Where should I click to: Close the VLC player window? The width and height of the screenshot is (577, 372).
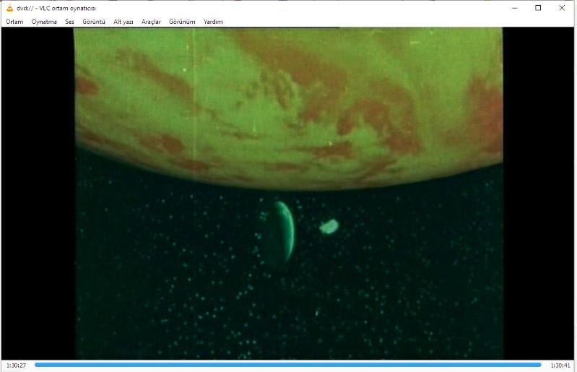coord(562,8)
